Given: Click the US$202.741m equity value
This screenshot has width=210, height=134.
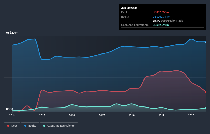Looking at the screenshot, I should coord(161,17).
